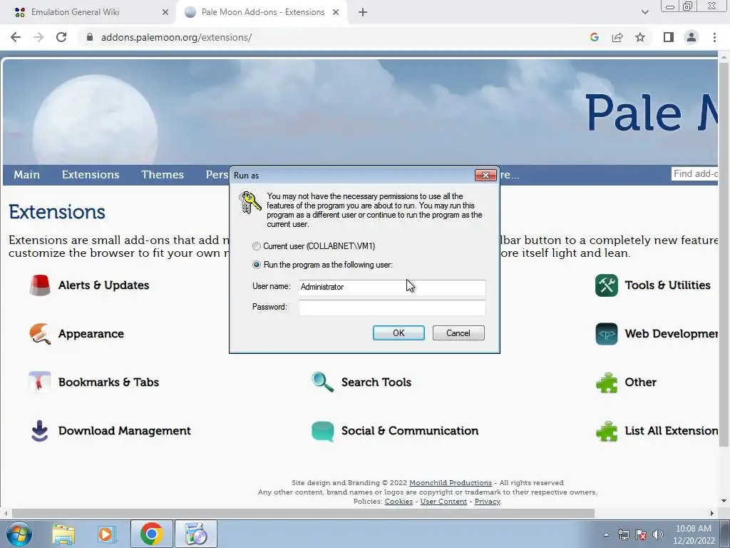Click the address bar URL
Image resolution: width=730 pixels, height=548 pixels.
point(177,37)
